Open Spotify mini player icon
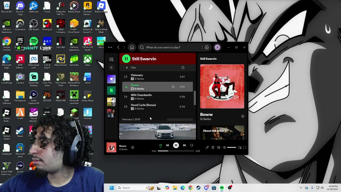Viewport: 341px width, 192px height. click(x=240, y=147)
